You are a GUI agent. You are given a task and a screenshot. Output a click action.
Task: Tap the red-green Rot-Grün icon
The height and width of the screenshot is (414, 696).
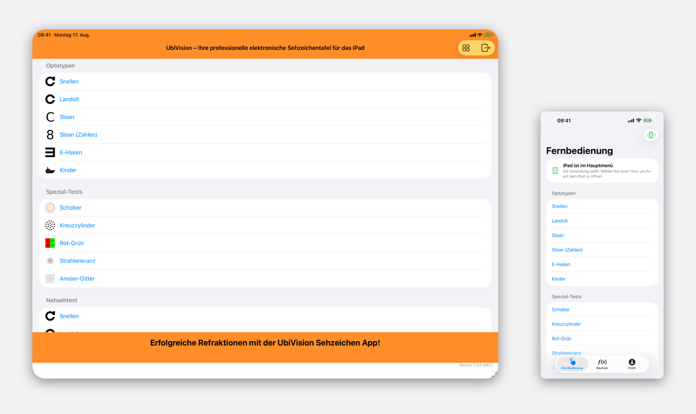[50, 243]
